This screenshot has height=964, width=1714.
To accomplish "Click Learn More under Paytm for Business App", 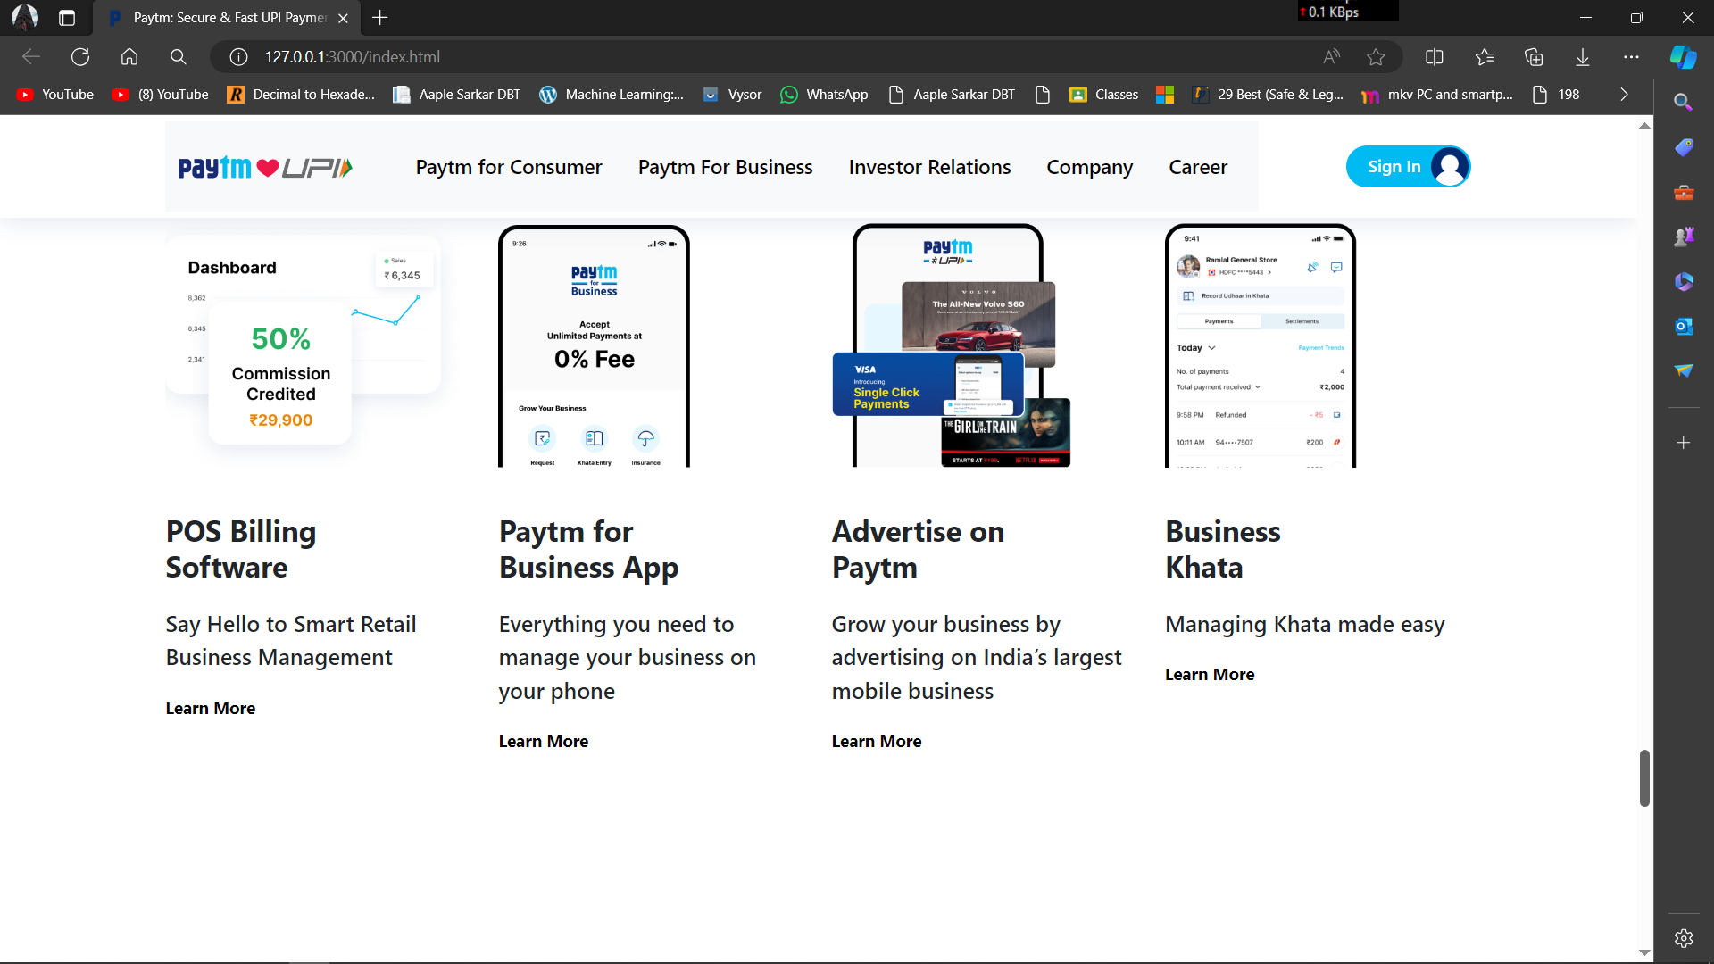I will point(544,741).
